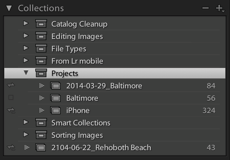Collapse the Collections panel header triangle
Viewport: 230px width, 160px height.
point(9,8)
